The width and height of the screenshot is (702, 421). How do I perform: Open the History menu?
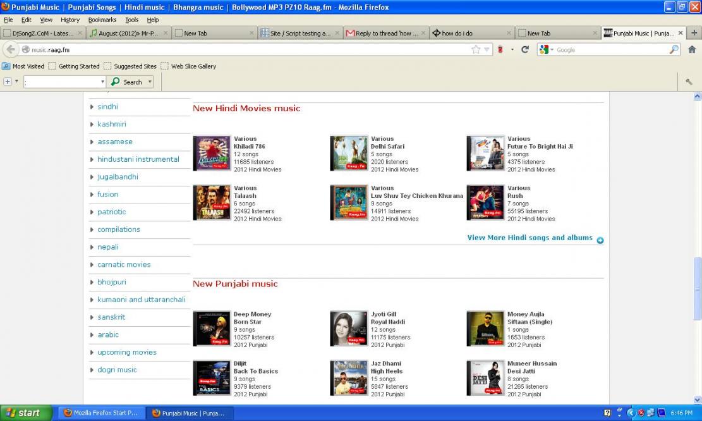(70, 20)
